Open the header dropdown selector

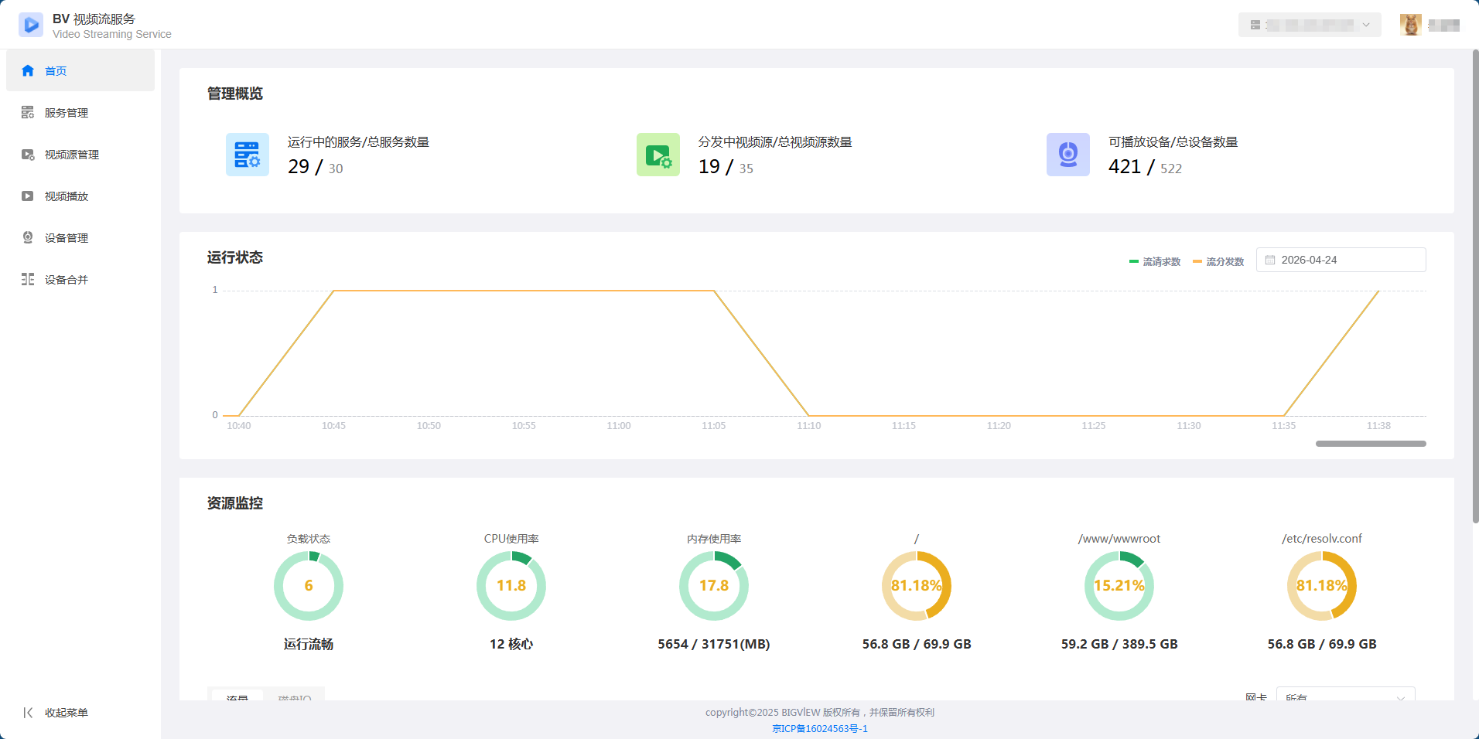tap(1310, 25)
